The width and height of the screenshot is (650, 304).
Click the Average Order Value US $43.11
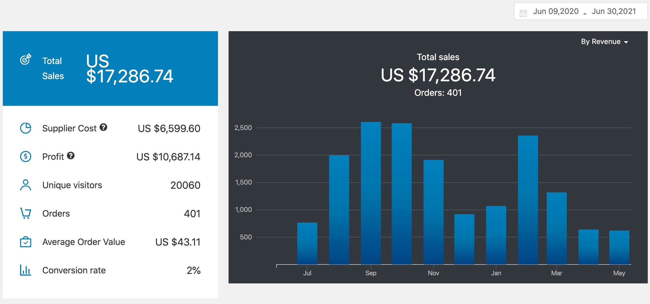[x=178, y=242]
